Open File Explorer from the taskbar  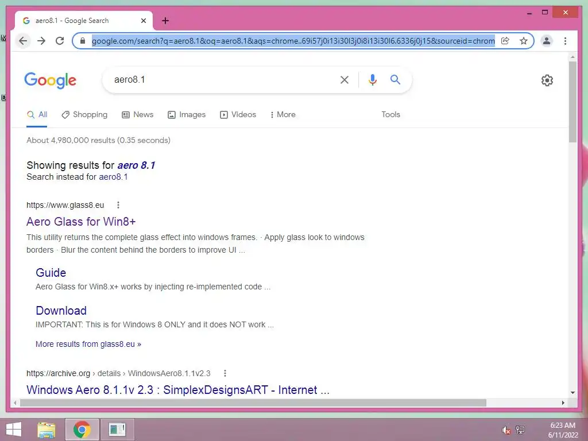(47, 430)
